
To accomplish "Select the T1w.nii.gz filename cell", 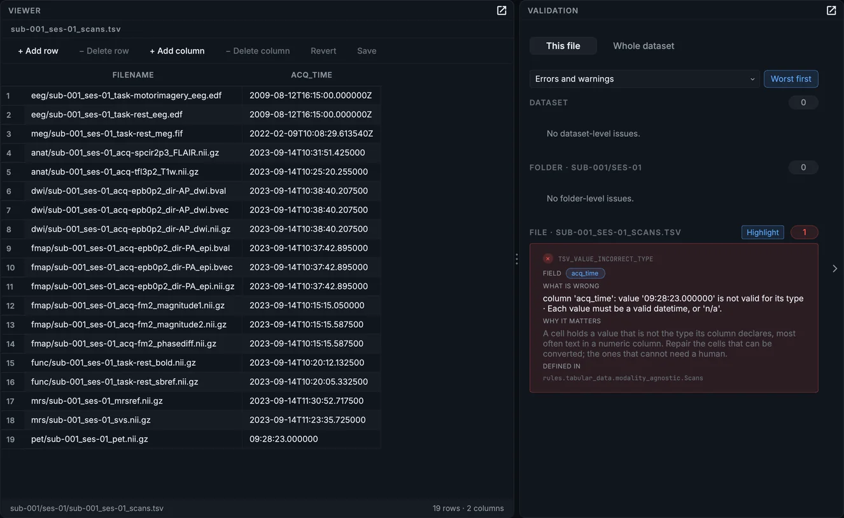I will click(133, 172).
